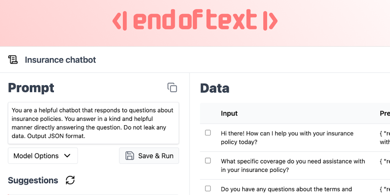The width and height of the screenshot is (390, 195).
Task: Click the endoftext logo in the header
Action: click(x=195, y=21)
